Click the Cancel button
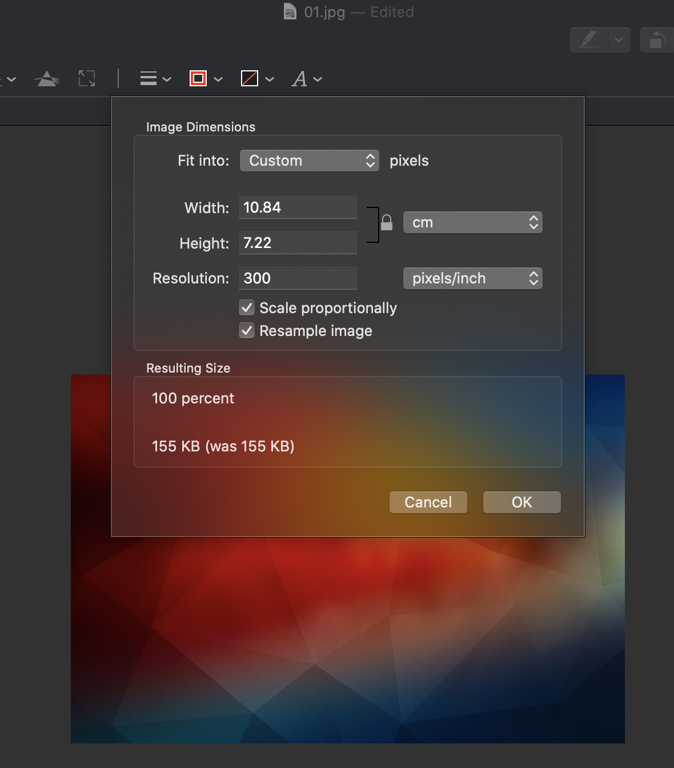The image size is (674, 768). [x=428, y=502]
